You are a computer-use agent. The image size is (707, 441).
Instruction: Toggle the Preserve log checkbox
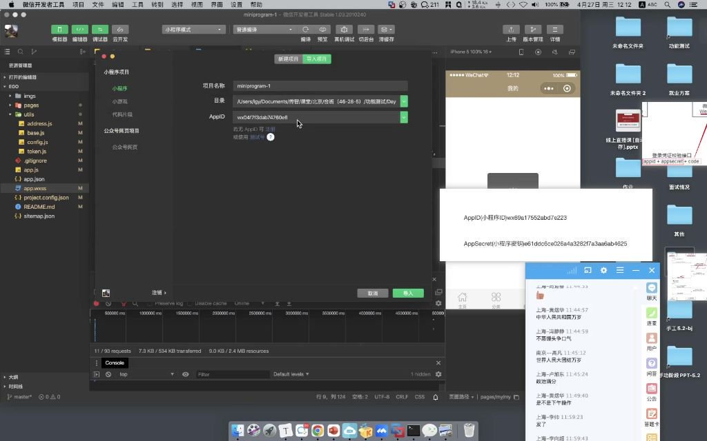pyautogui.click(x=150, y=304)
